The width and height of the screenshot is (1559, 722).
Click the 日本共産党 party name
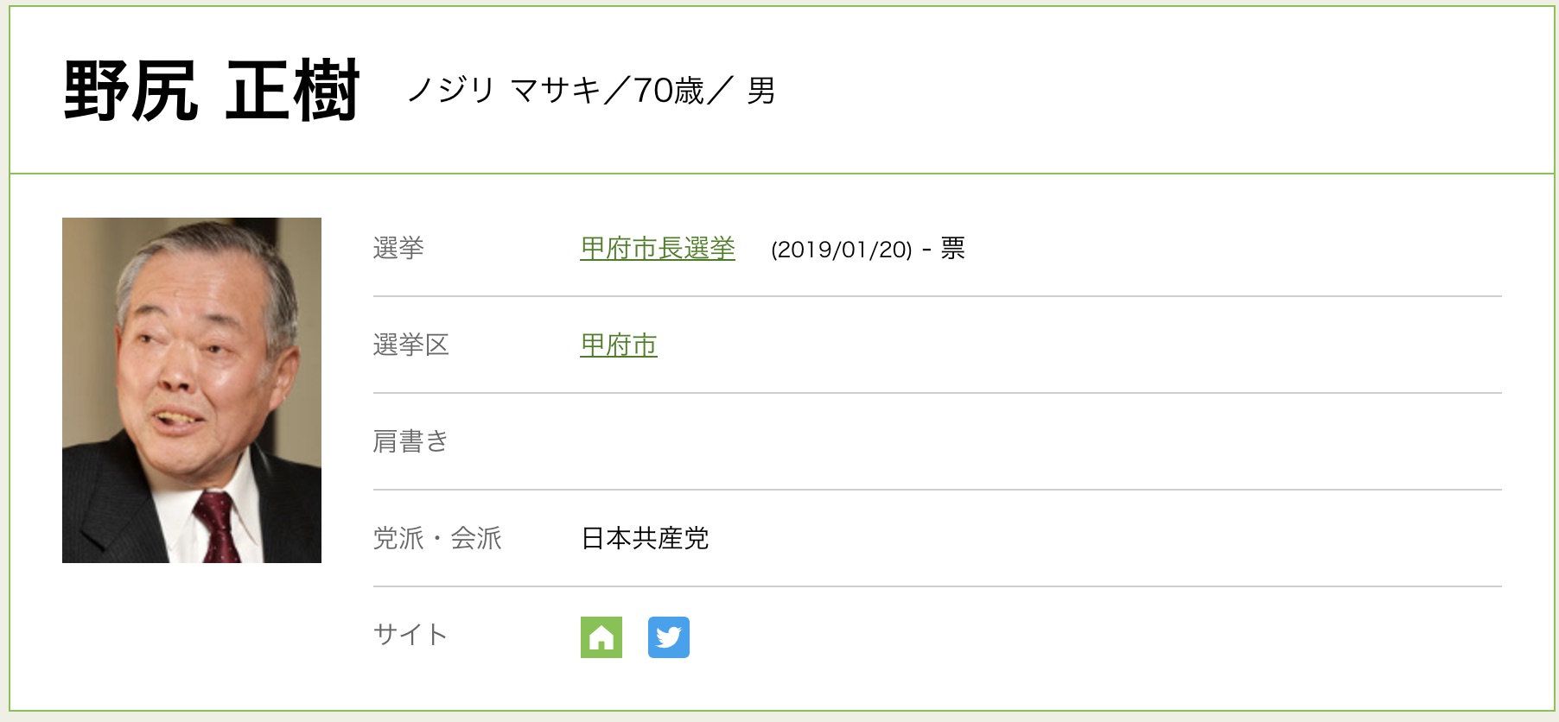click(645, 539)
